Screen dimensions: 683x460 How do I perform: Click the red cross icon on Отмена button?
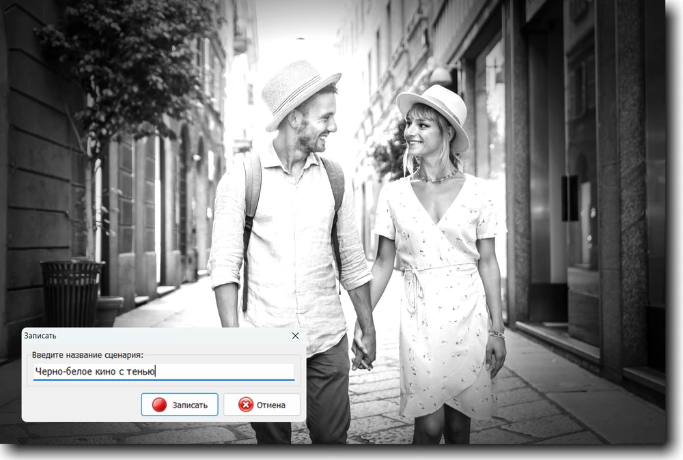[245, 405]
